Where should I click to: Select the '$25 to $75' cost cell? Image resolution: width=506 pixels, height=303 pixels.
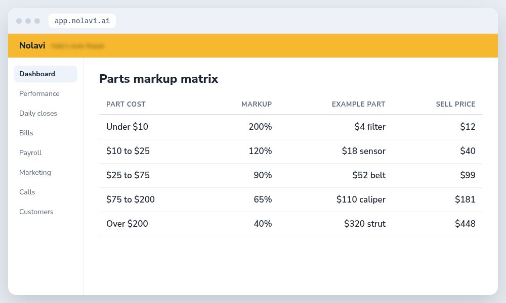pos(128,175)
